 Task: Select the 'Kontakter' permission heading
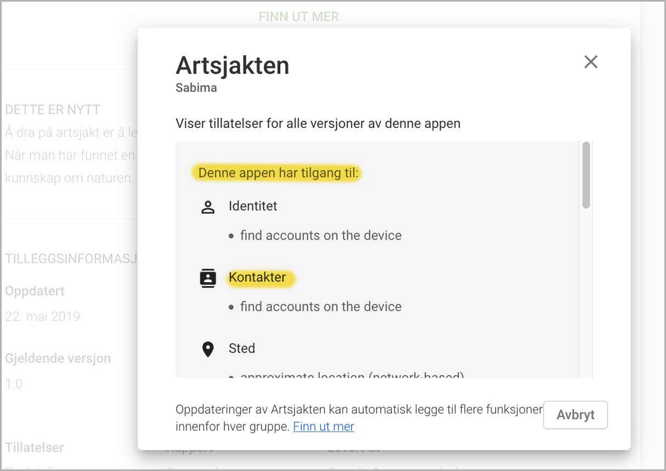[257, 277]
